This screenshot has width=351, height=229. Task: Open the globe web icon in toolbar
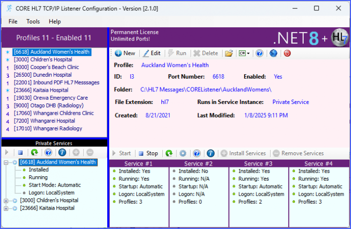[273, 53]
